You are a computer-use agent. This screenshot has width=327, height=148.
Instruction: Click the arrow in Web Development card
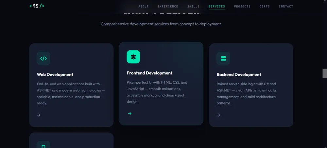click(39, 115)
